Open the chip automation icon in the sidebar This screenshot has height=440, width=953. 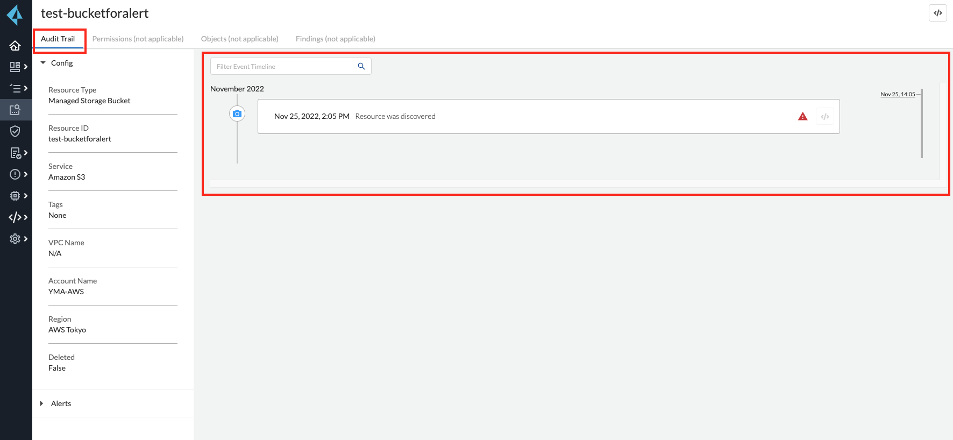tap(15, 196)
